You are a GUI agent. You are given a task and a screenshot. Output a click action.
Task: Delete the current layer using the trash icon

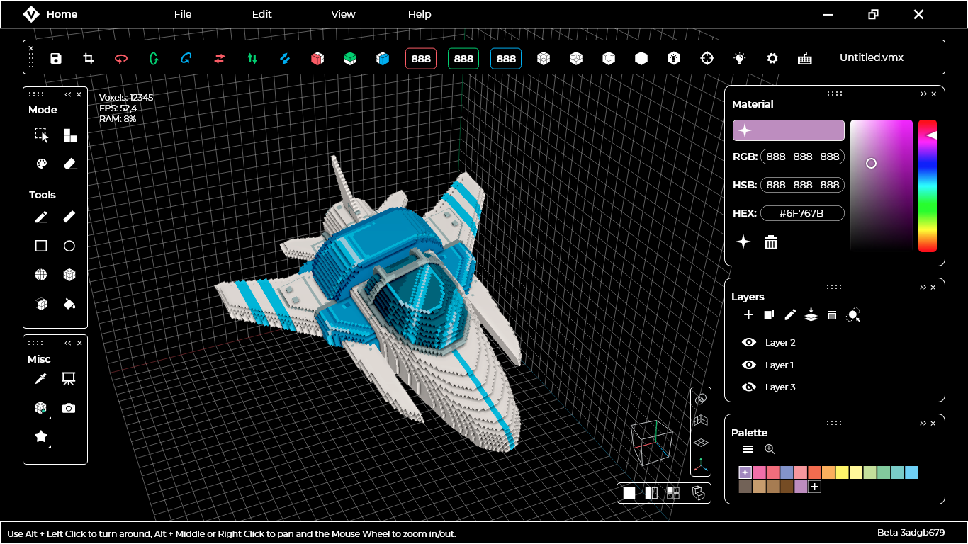coord(832,314)
